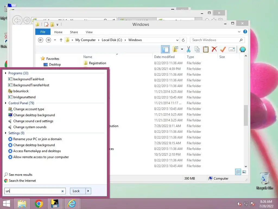Collapse the Control Panel (79) results group
Viewport: 278px width, 209px height.
[5, 103]
